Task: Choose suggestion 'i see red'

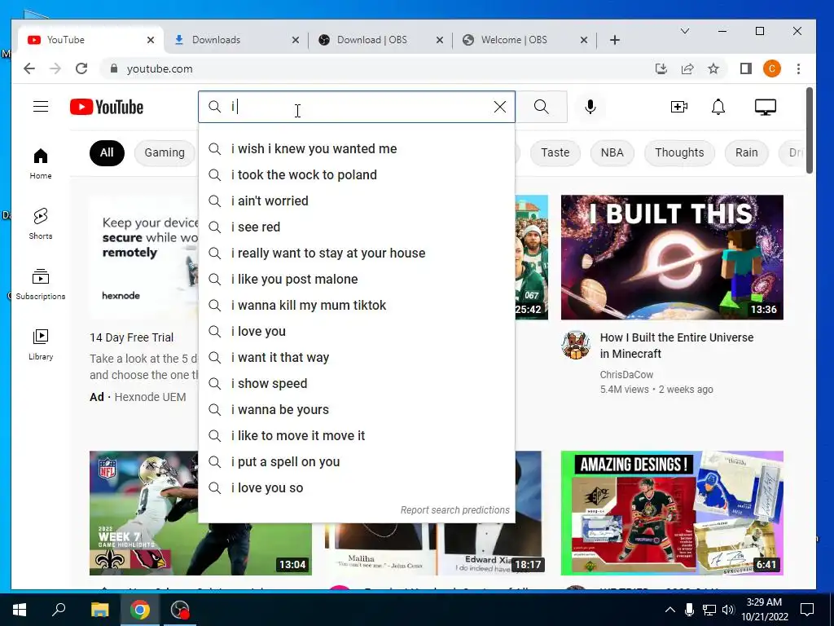Action: (357, 227)
